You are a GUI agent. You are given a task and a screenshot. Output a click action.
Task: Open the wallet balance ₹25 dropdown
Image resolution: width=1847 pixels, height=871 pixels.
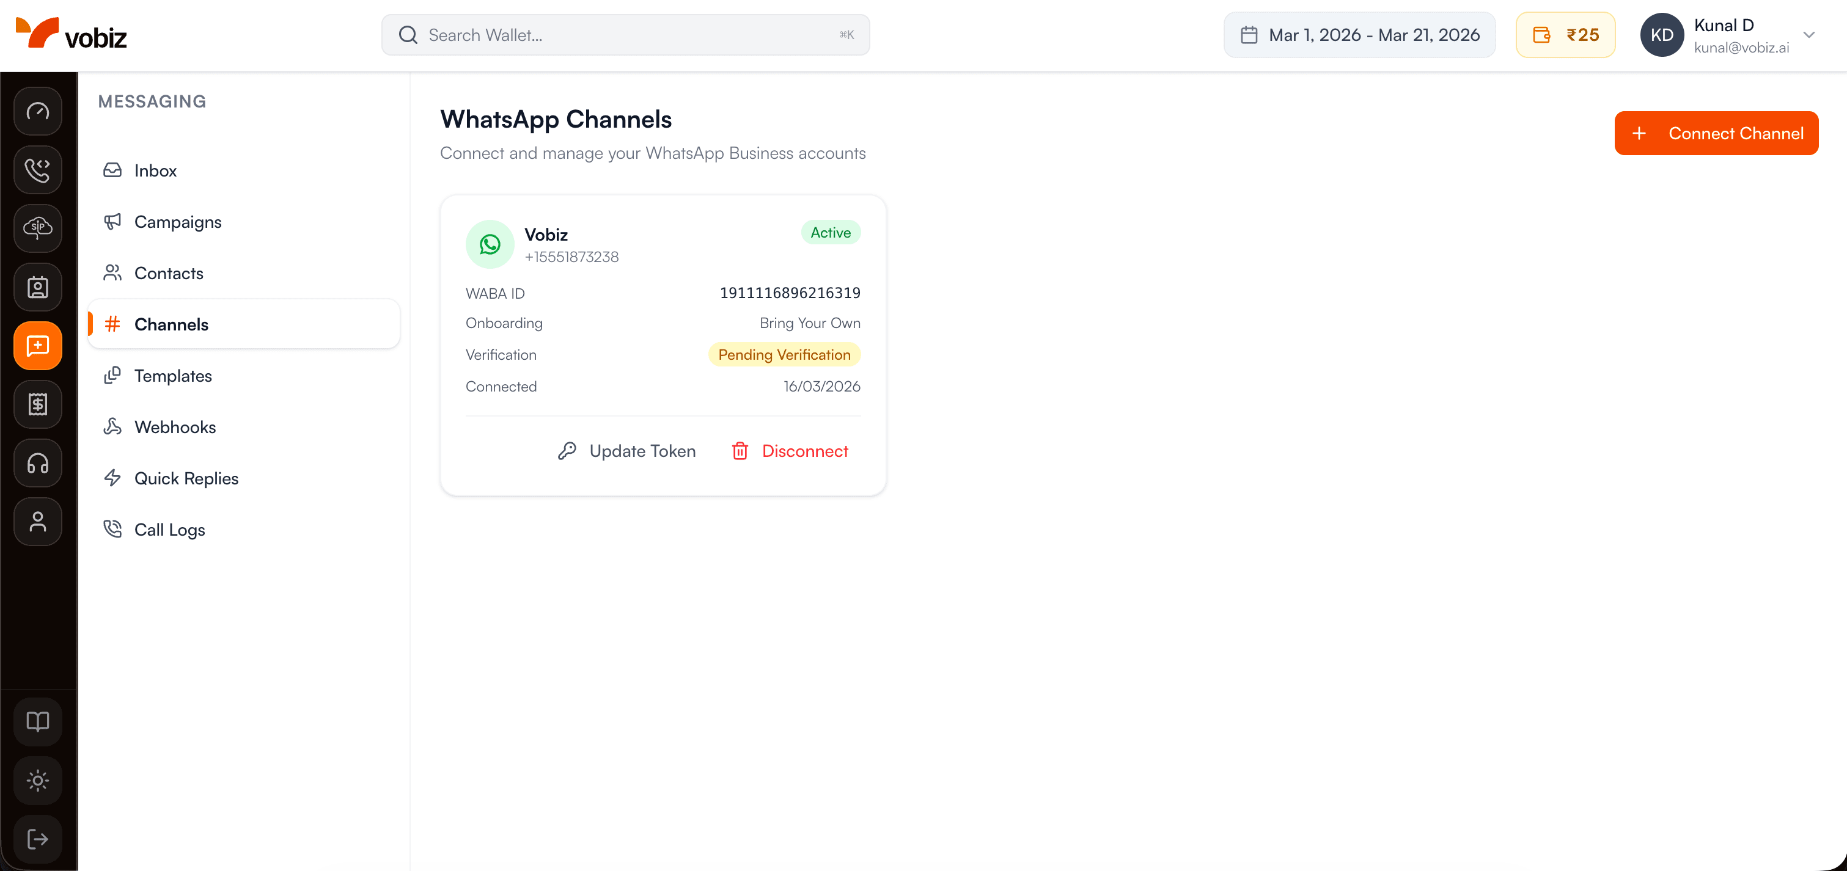(x=1565, y=34)
